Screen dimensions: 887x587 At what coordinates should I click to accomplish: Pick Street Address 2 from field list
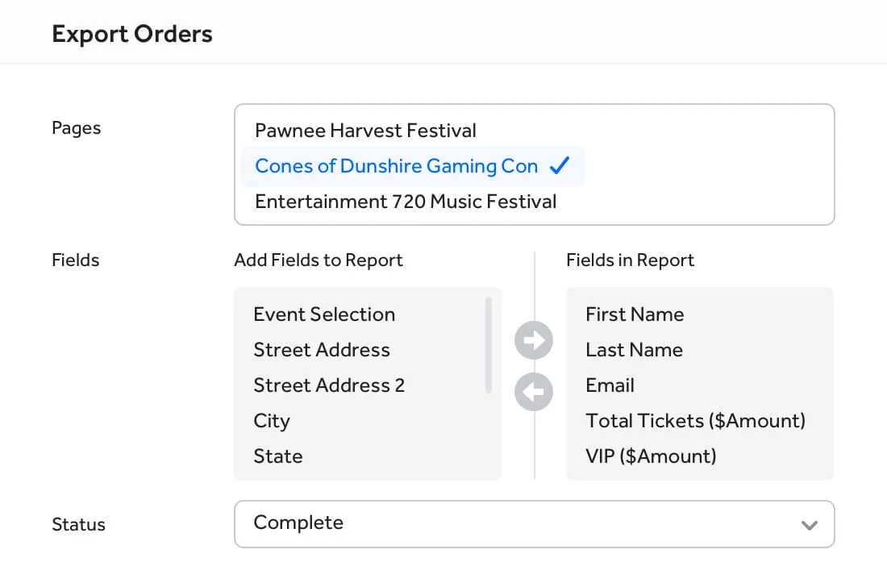pos(329,385)
